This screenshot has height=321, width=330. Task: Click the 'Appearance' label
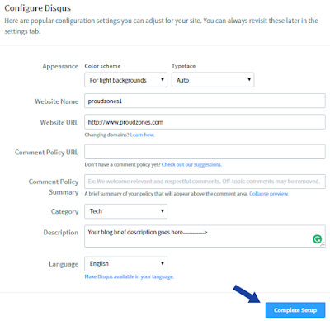click(60, 66)
